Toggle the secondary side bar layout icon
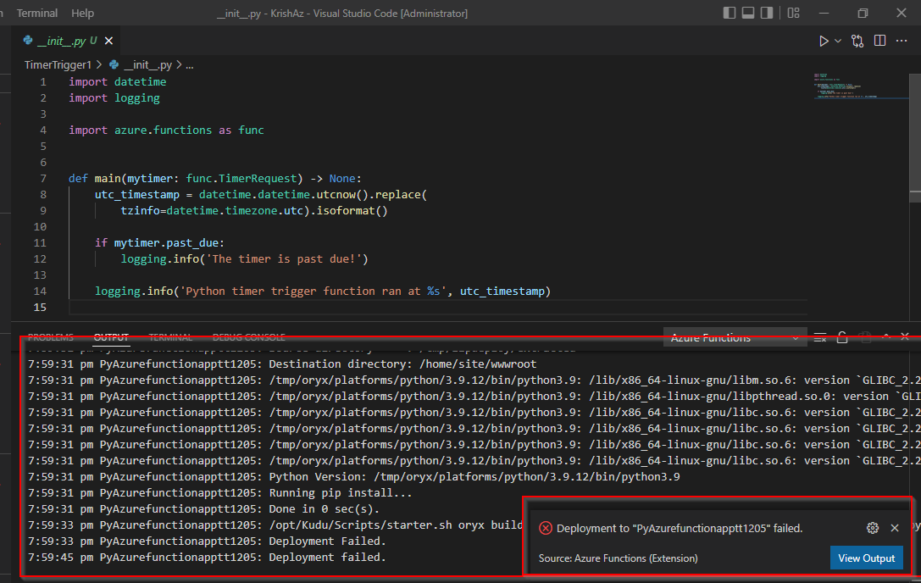The width and height of the screenshot is (921, 583). (767, 13)
